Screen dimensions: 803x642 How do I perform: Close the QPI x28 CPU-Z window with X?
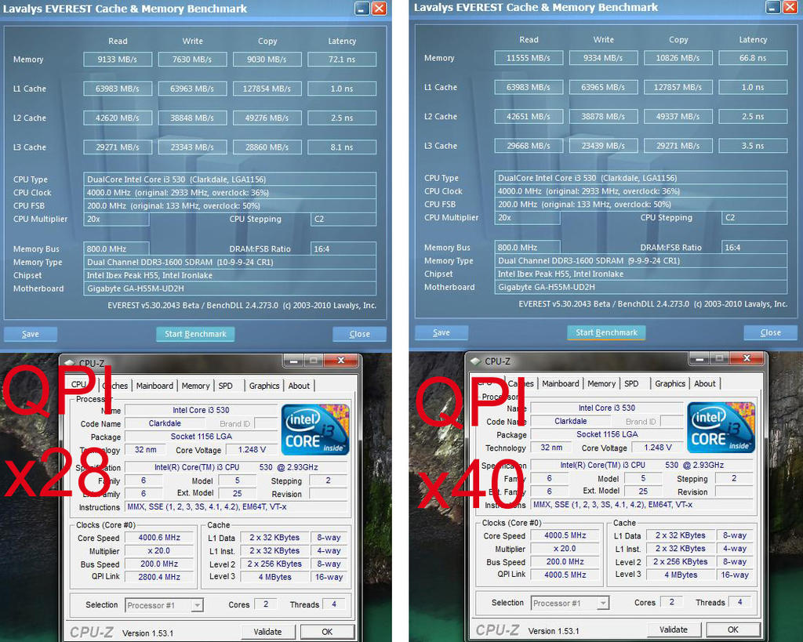point(340,361)
